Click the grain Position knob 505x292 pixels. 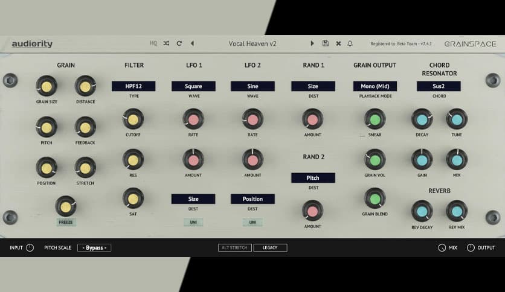pos(47,168)
